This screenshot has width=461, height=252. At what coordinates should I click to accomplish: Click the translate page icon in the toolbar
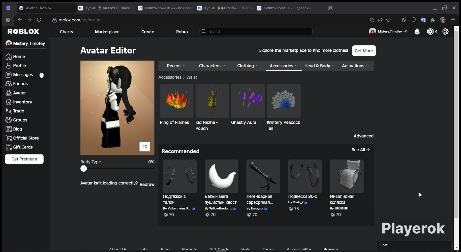(423, 20)
